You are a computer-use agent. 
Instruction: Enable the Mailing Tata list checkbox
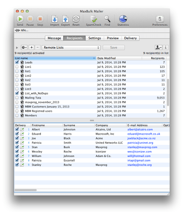click(x=17, y=98)
